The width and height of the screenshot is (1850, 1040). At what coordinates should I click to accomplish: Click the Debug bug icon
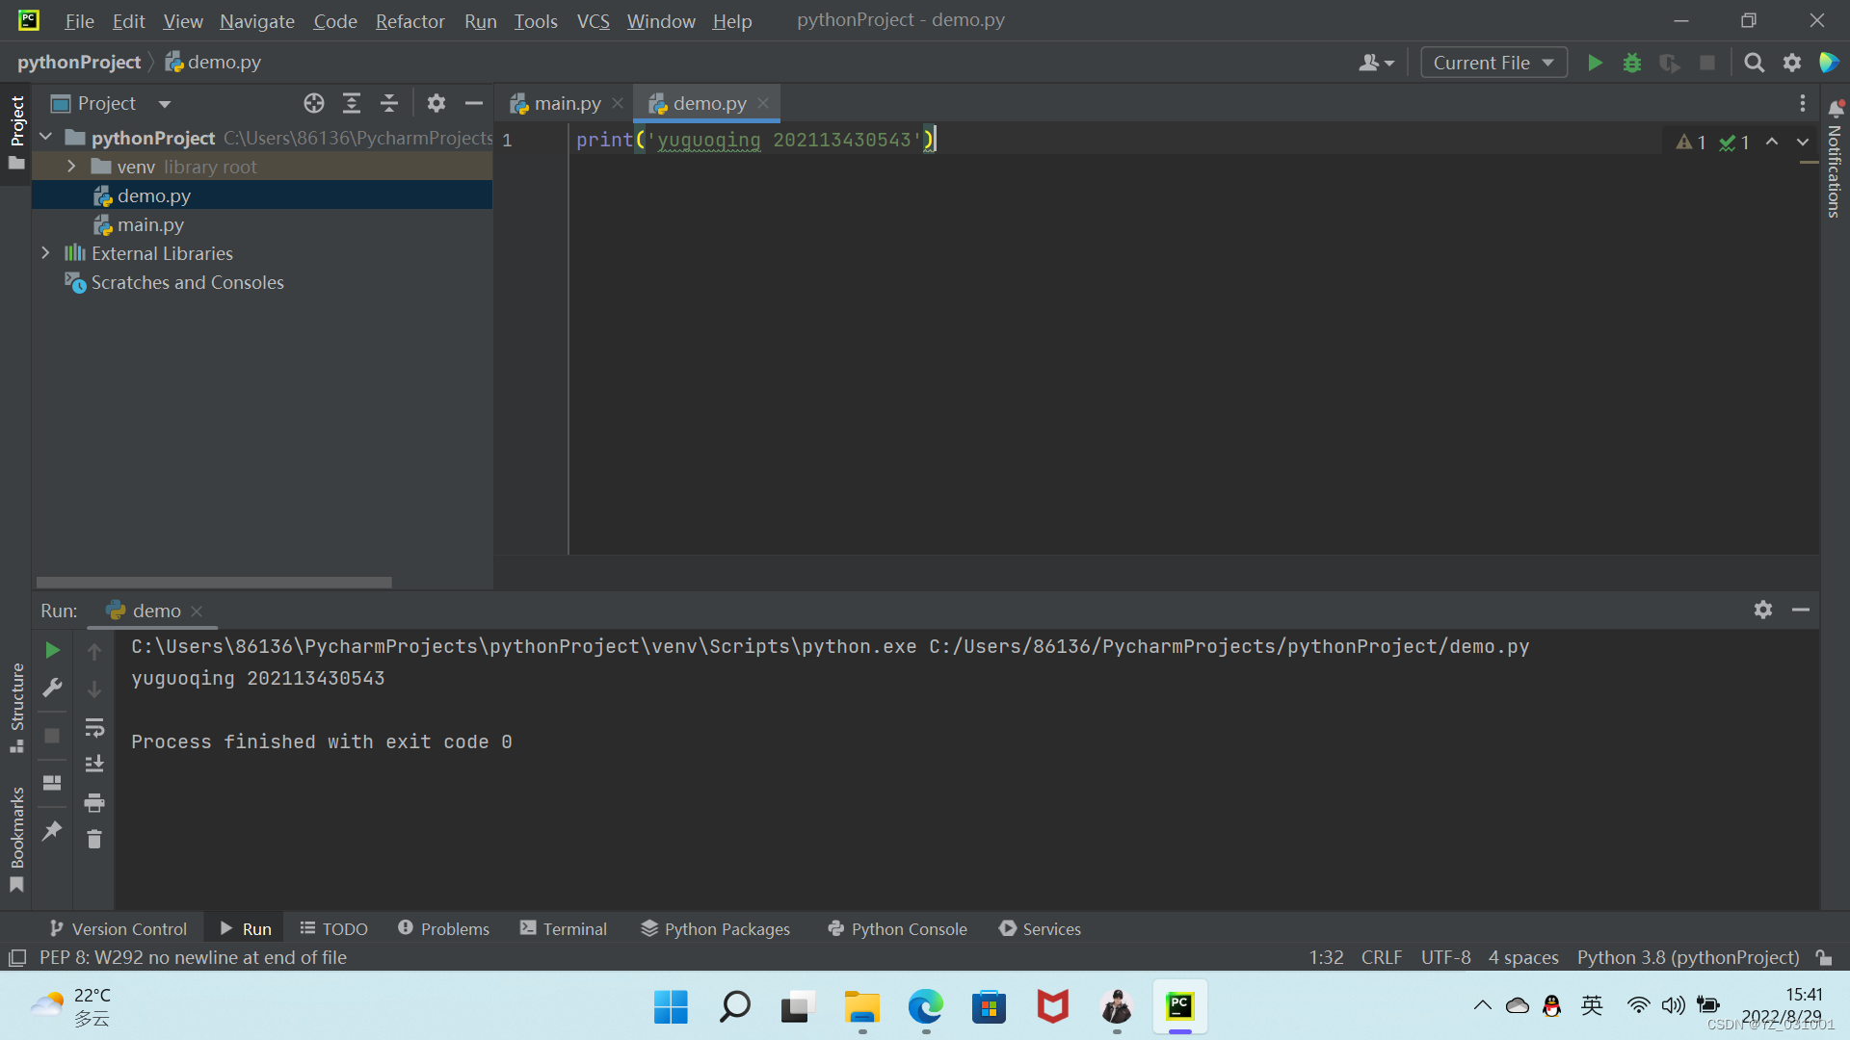tap(1632, 63)
